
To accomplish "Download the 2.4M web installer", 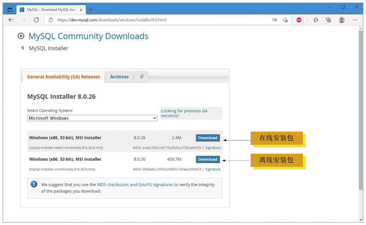I will pos(208,138).
